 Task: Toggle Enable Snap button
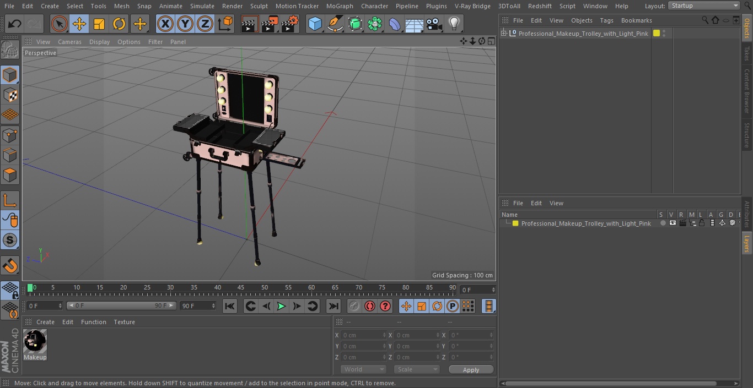click(10, 266)
